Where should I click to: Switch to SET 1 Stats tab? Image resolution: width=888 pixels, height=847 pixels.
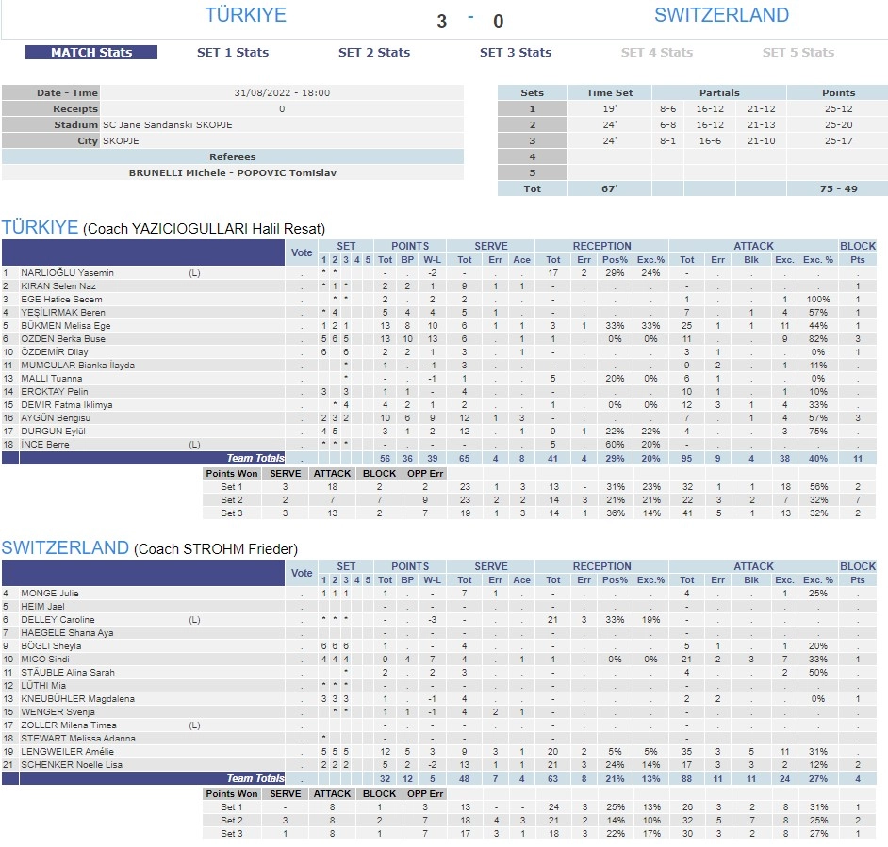233,52
